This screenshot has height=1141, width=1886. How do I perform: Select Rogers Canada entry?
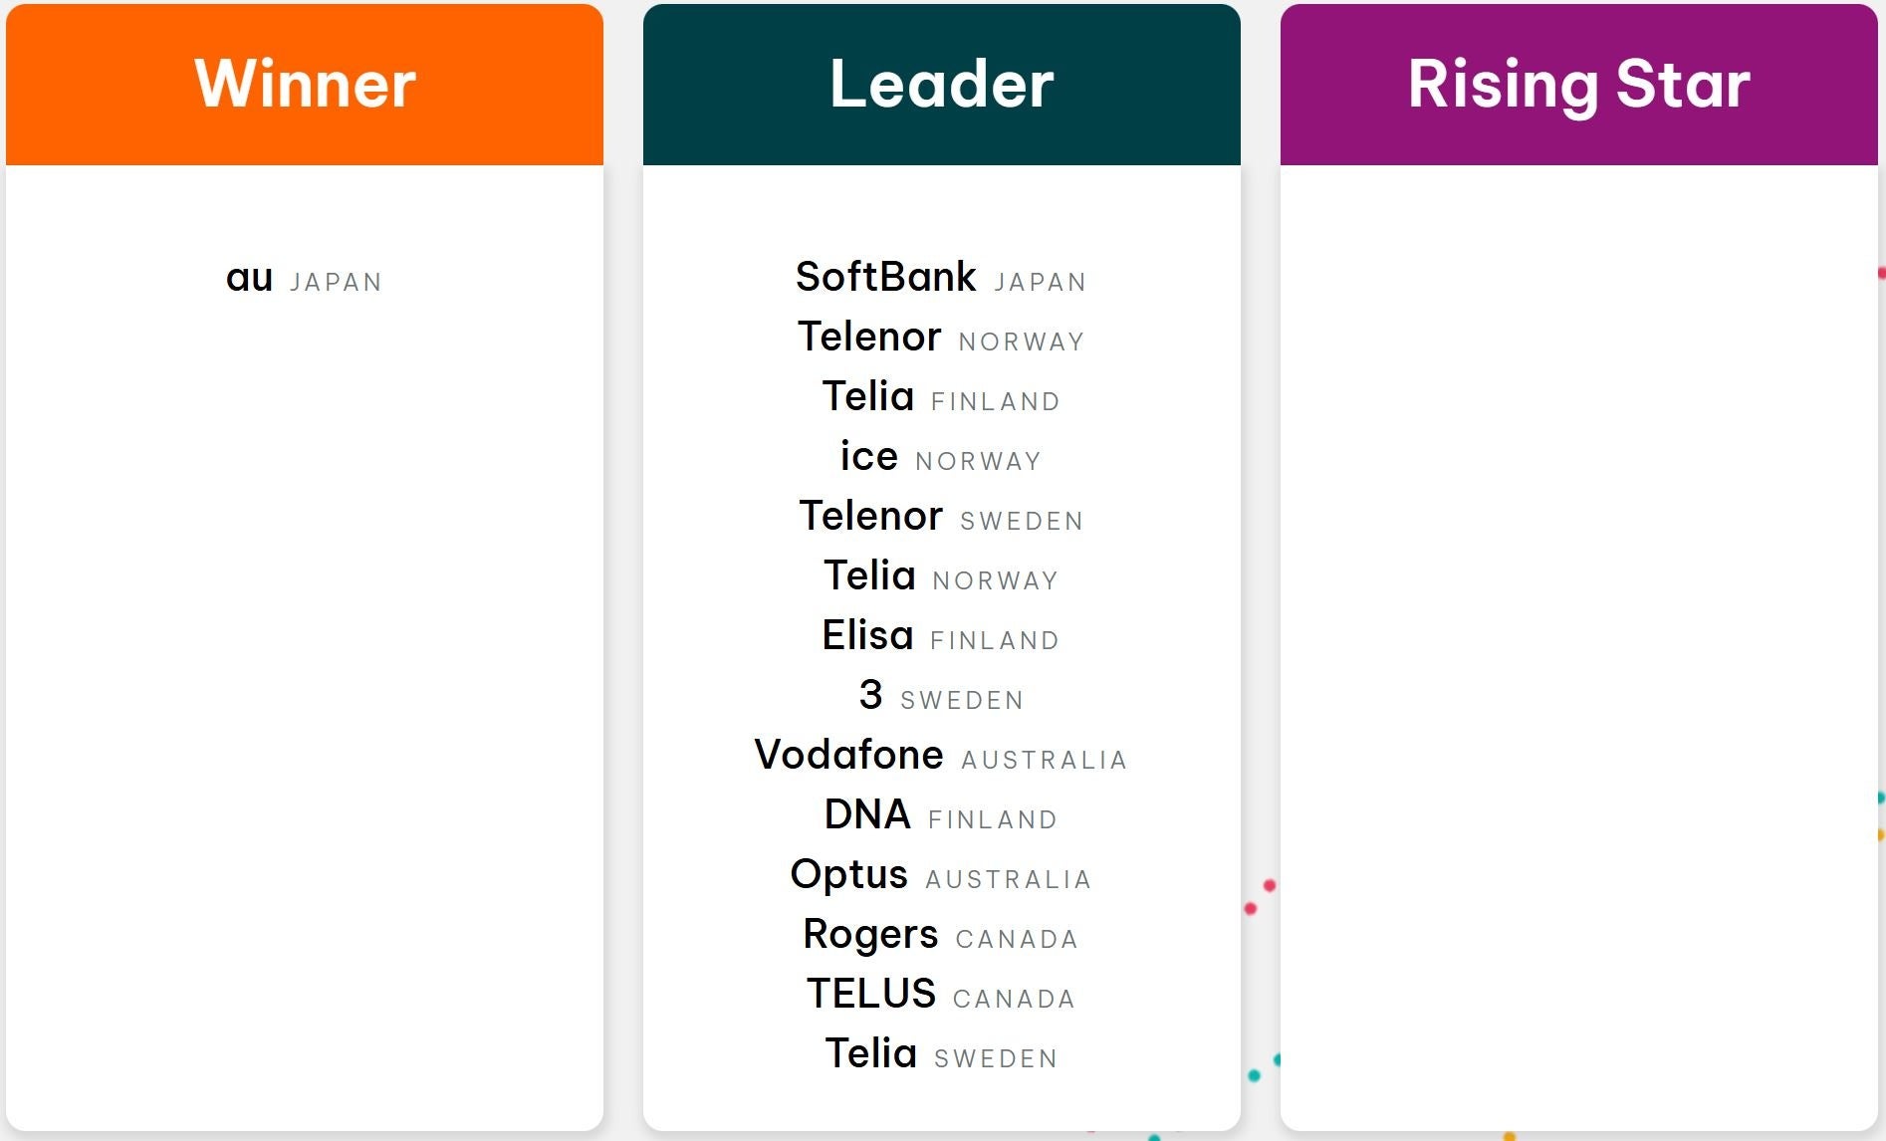(940, 935)
